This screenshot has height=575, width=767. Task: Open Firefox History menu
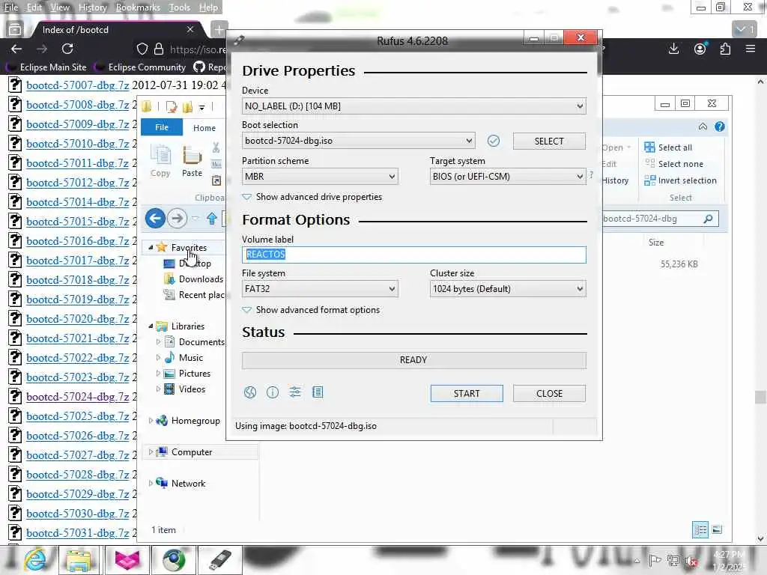tap(92, 7)
